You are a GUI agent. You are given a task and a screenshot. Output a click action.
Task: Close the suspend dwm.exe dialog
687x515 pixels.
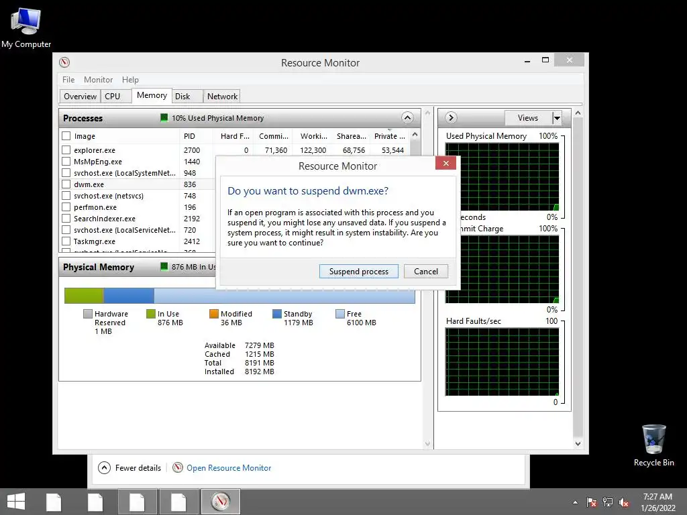pos(445,164)
